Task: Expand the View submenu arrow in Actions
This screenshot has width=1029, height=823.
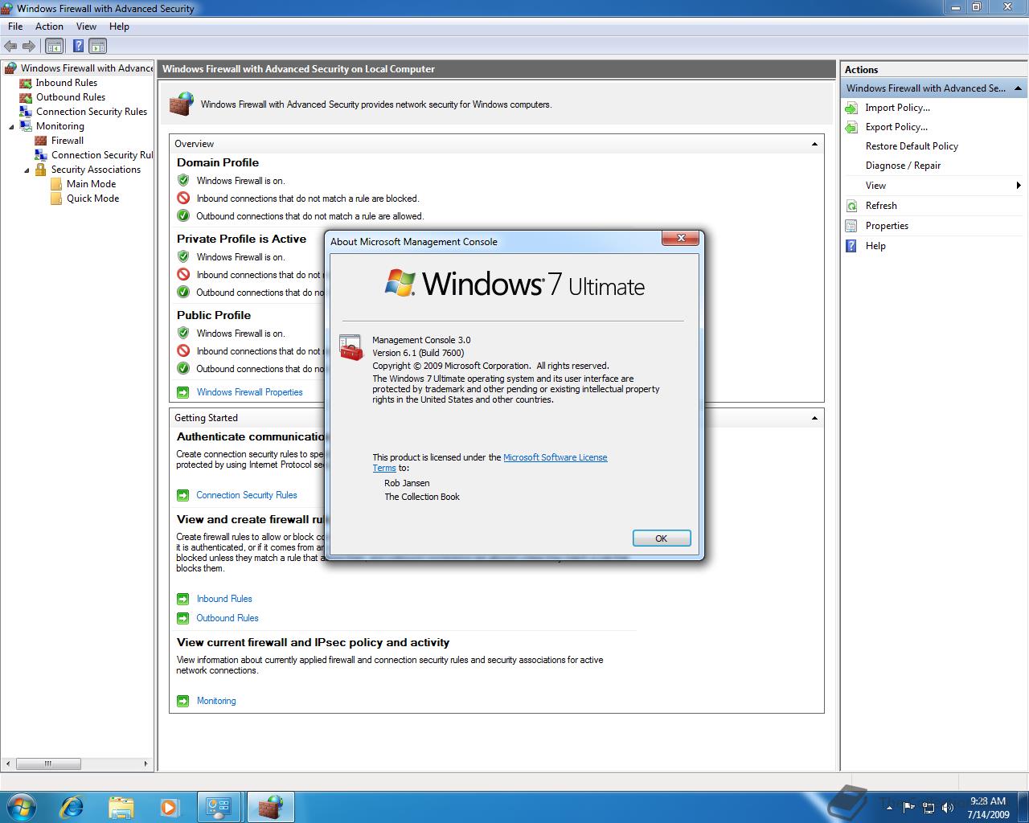Action: point(1019,186)
